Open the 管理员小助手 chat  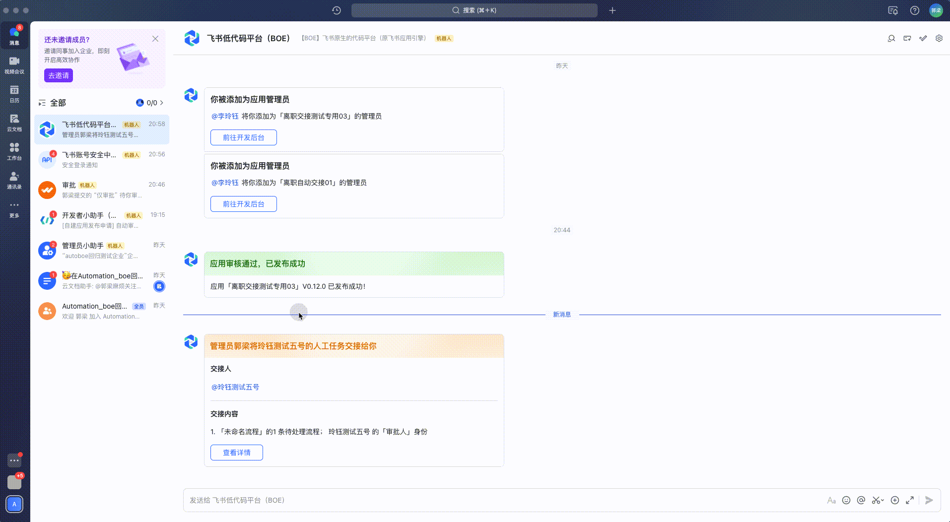point(102,251)
